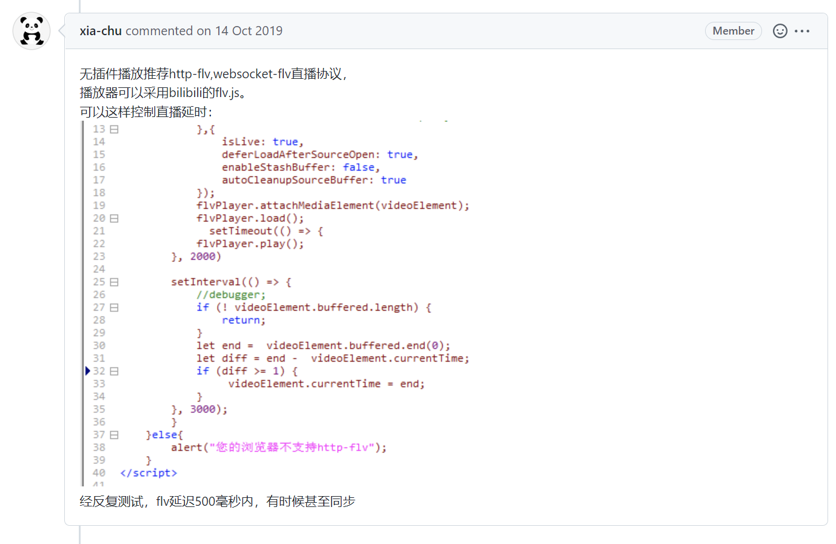Collapse the code fold marker at line 25

point(114,282)
